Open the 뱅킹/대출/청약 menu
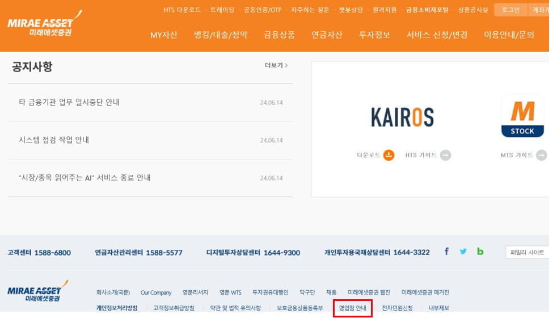 221,35
